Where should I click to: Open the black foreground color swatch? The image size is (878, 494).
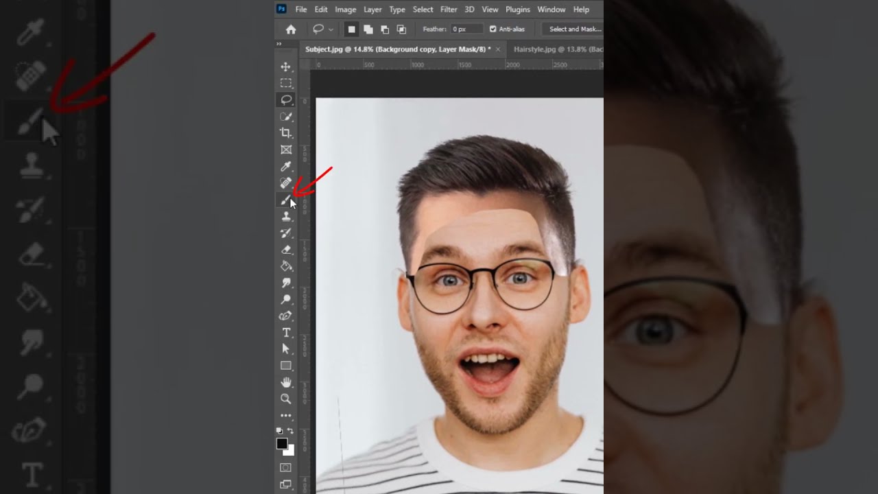(281, 443)
